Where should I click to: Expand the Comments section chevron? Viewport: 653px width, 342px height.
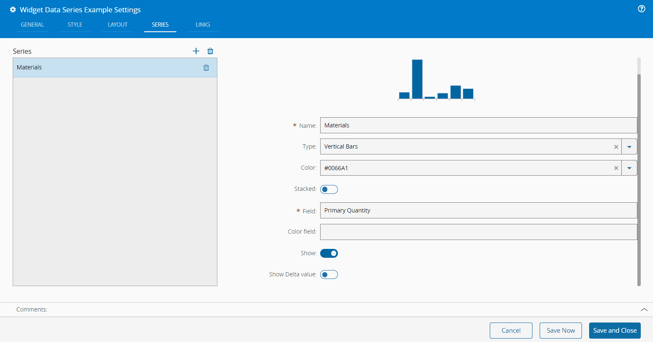pos(644,309)
